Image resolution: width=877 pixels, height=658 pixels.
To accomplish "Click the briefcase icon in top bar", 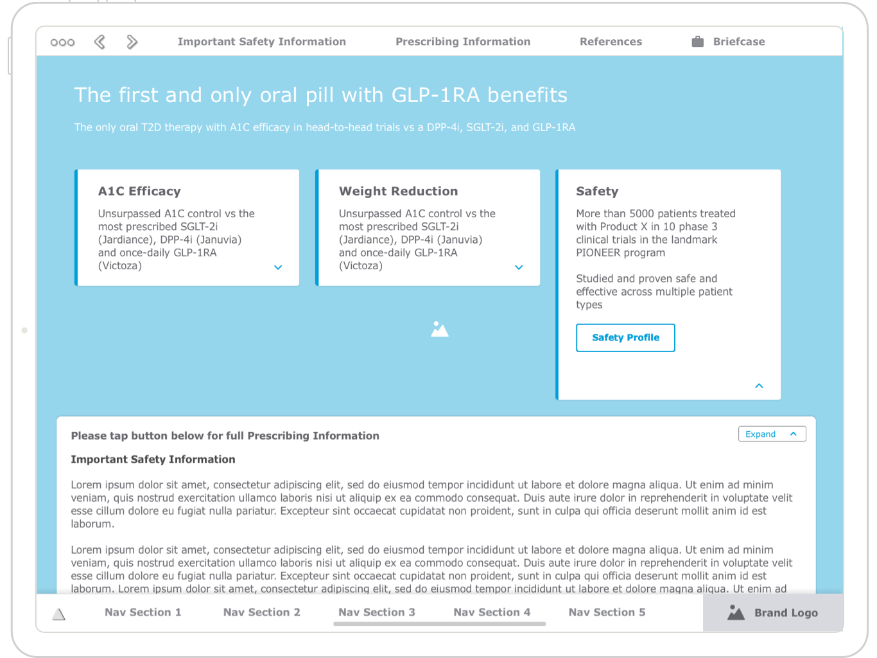I will 698,42.
